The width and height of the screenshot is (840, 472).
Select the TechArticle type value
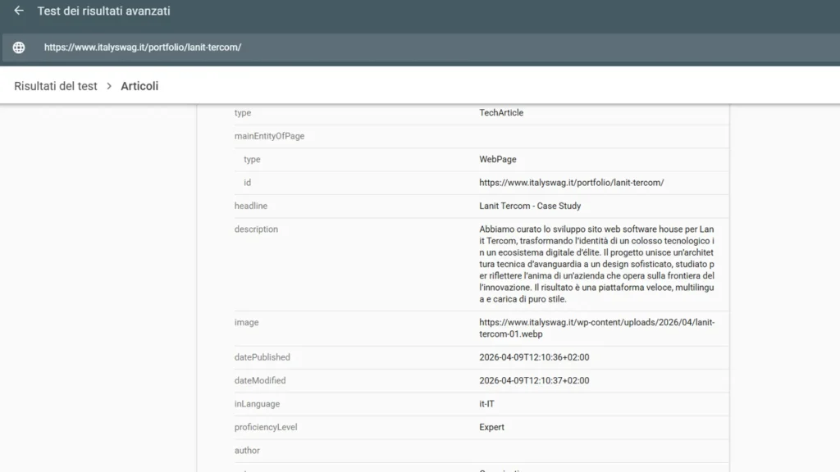[x=501, y=113]
